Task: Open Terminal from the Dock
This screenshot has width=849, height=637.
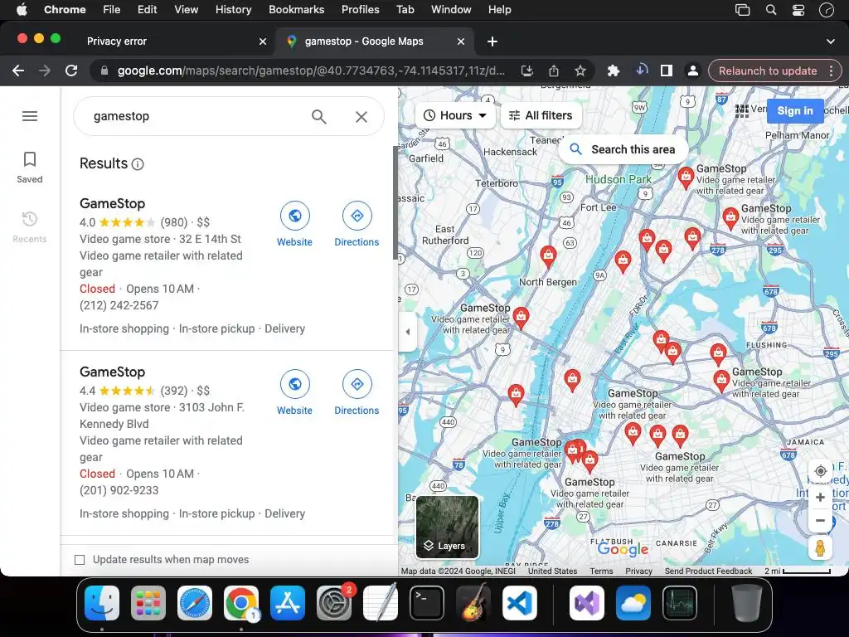Action: [x=427, y=603]
